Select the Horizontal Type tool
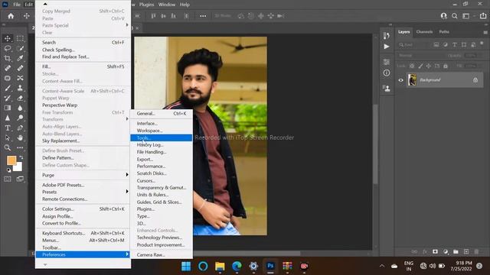This screenshot has width=490, height=275. (8, 128)
